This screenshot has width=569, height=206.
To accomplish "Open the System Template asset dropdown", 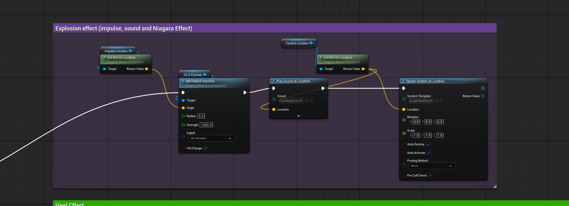I will tap(421, 101).
